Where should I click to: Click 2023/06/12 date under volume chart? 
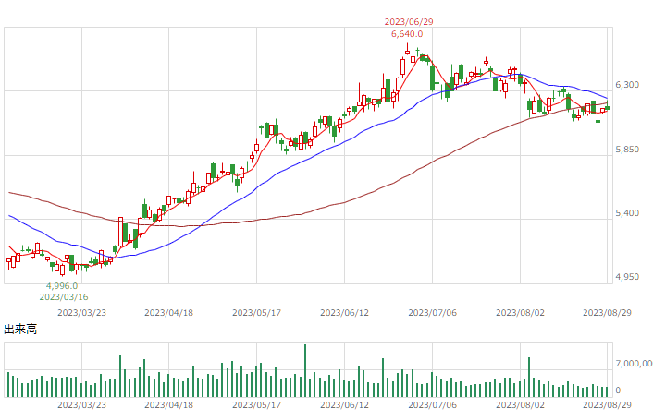point(344,404)
